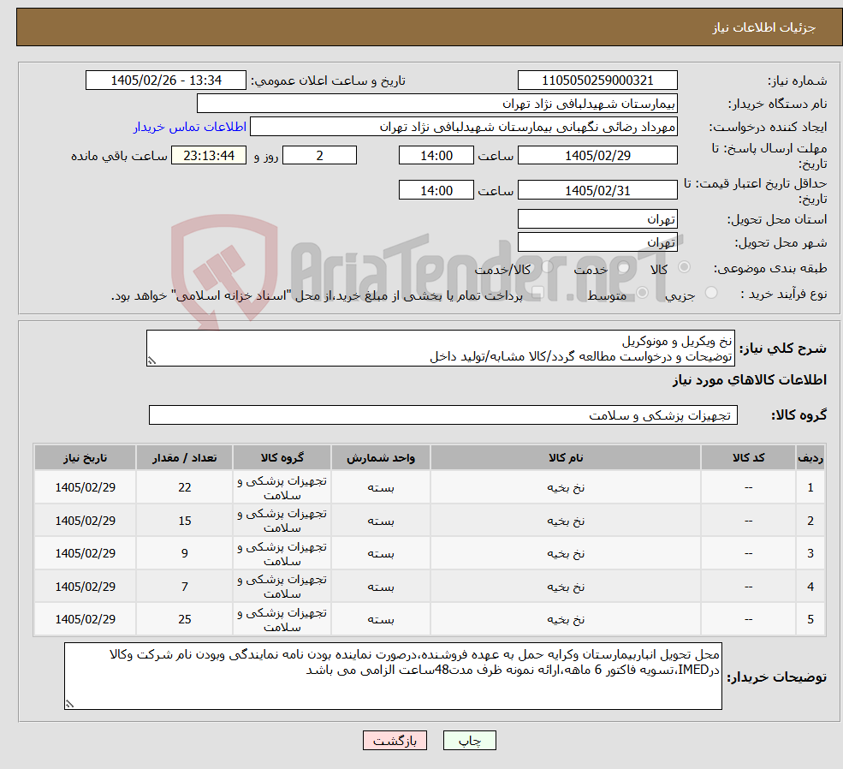
Task: Select the متوسط purchase type radio
Action: [642, 293]
